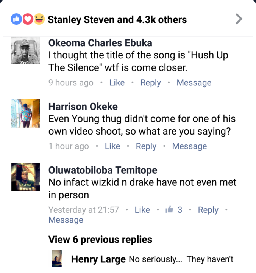Screen dimensions: 256x273
Task: Click the red heart reaction icon
Action: tap(28, 19)
